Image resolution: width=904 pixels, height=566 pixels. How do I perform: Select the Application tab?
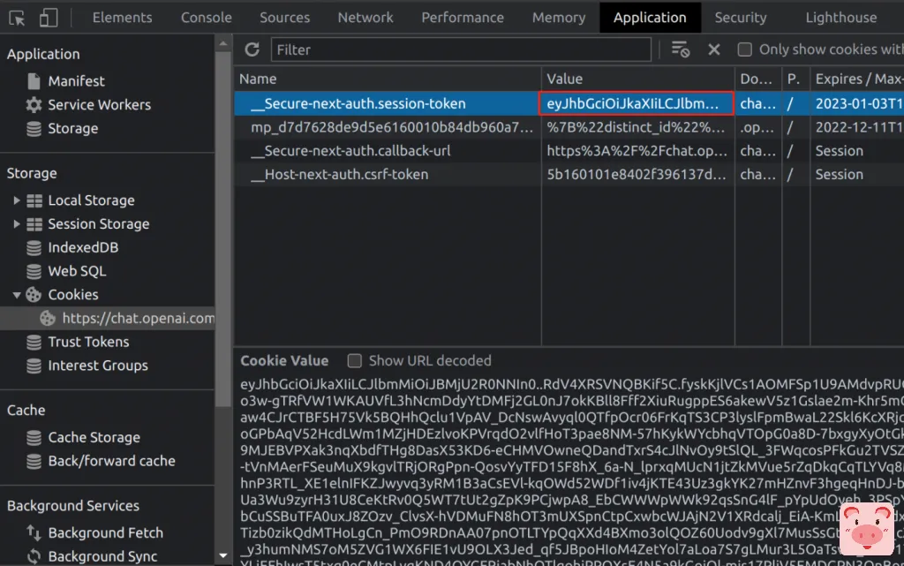[650, 18]
